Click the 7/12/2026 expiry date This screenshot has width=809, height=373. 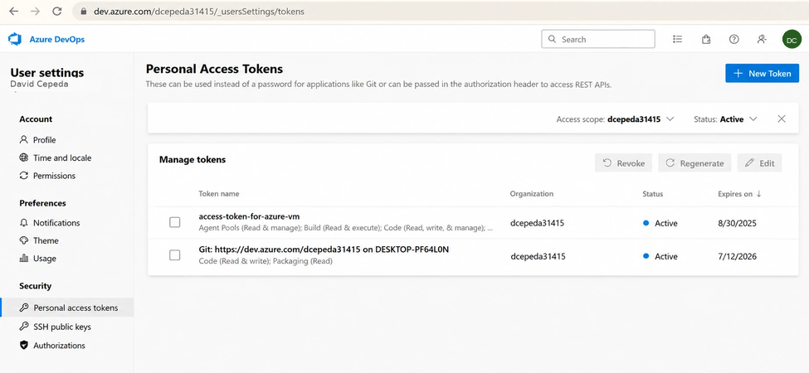[738, 256]
